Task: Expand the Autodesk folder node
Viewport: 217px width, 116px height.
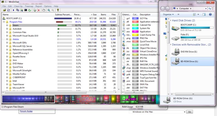Action: (7, 29)
